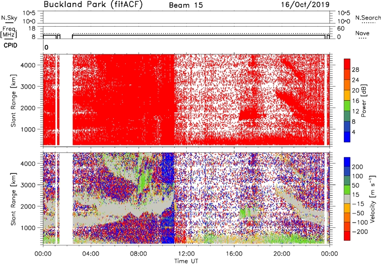This screenshot has width=381, height=264.
Task: Click the '28' tick label on Power colorbar
Action: (355, 70)
